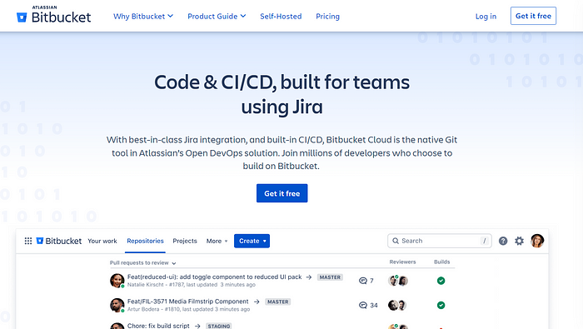Click reviewers avatars for reduced-ui pull request
Screen dimensions: 583x329
(x=398, y=281)
